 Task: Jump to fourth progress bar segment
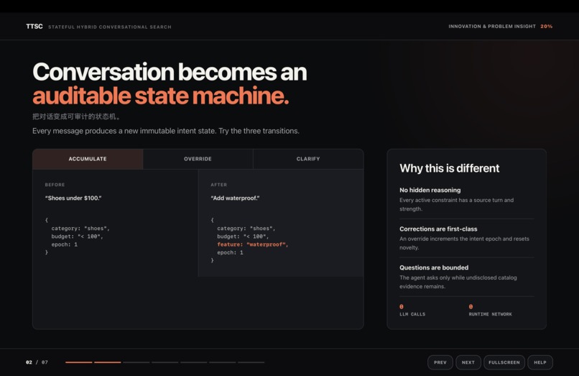pos(165,362)
